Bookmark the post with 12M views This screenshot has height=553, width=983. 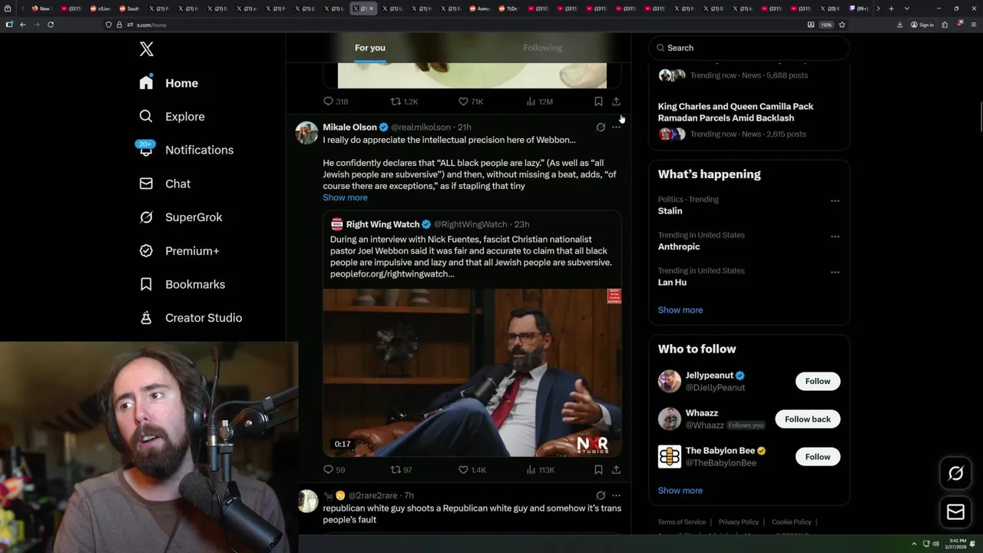click(x=598, y=101)
